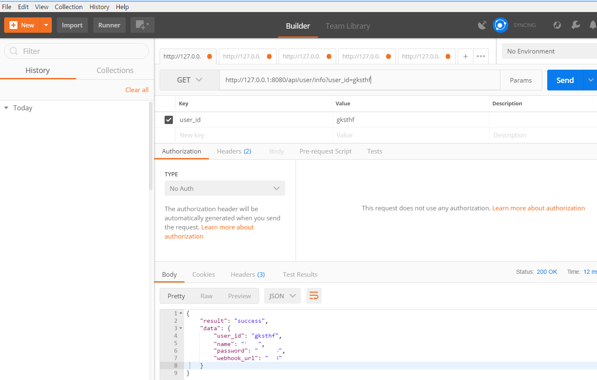
Task: Click the Import button
Action: pyautogui.click(x=72, y=25)
